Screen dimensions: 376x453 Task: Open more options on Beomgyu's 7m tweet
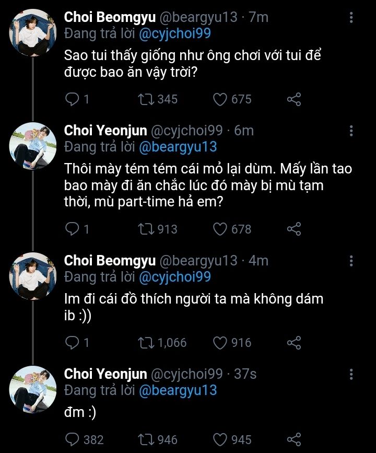point(351,18)
